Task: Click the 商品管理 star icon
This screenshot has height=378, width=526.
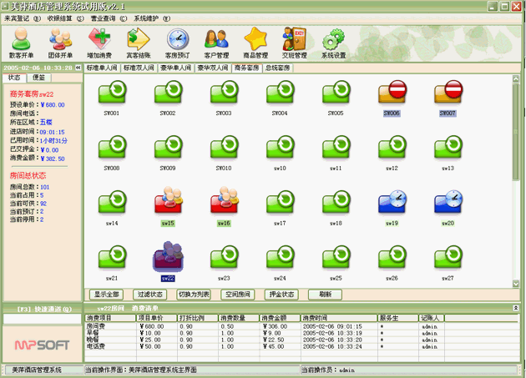Action: coord(255,43)
